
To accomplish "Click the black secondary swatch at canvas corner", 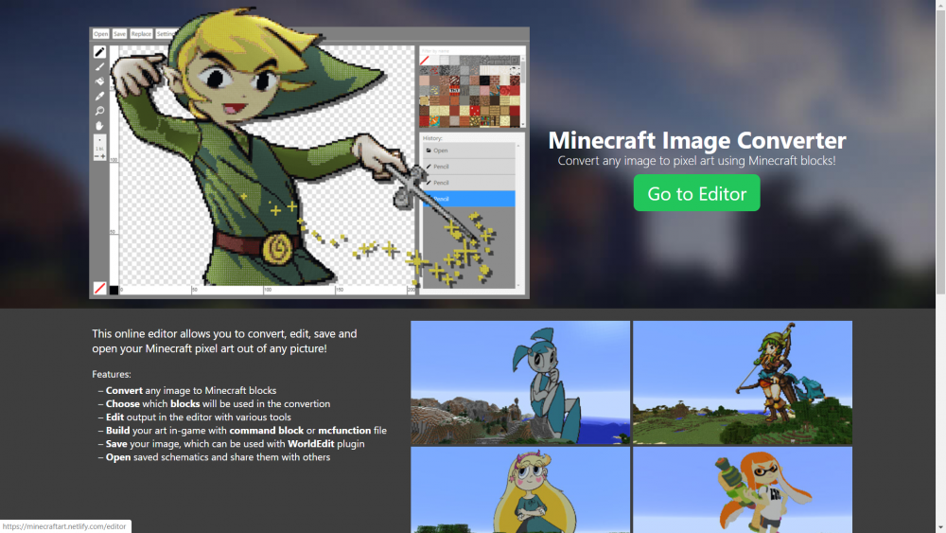I will pos(114,291).
